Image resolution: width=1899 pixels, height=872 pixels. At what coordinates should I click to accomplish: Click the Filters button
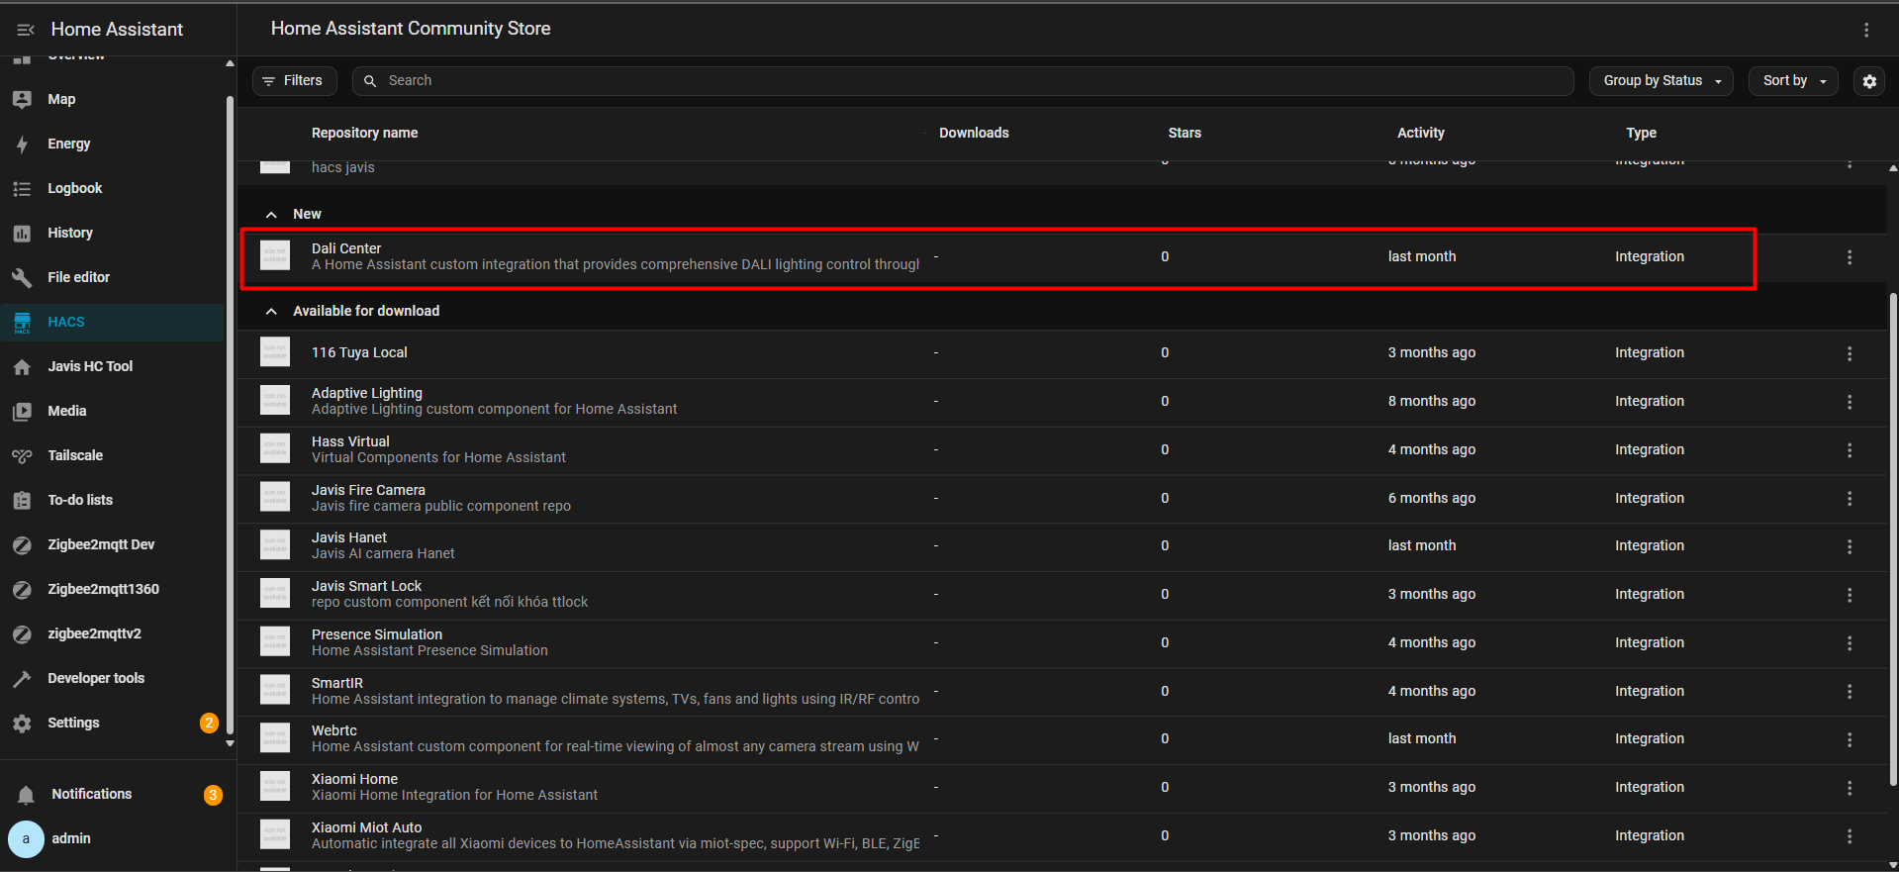click(294, 81)
